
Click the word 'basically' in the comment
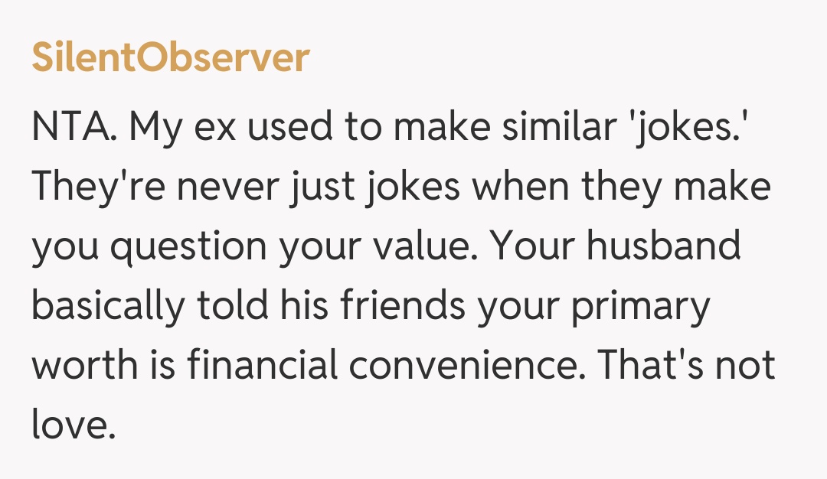click(108, 307)
